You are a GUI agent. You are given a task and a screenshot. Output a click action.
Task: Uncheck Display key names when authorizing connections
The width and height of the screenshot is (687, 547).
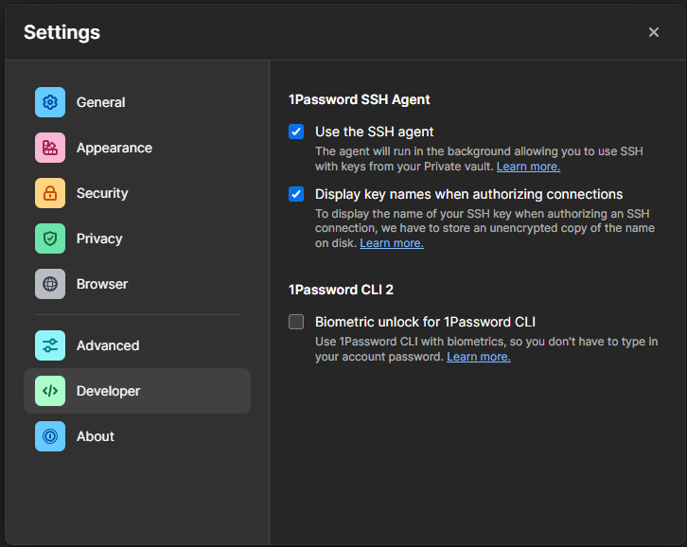coord(296,194)
